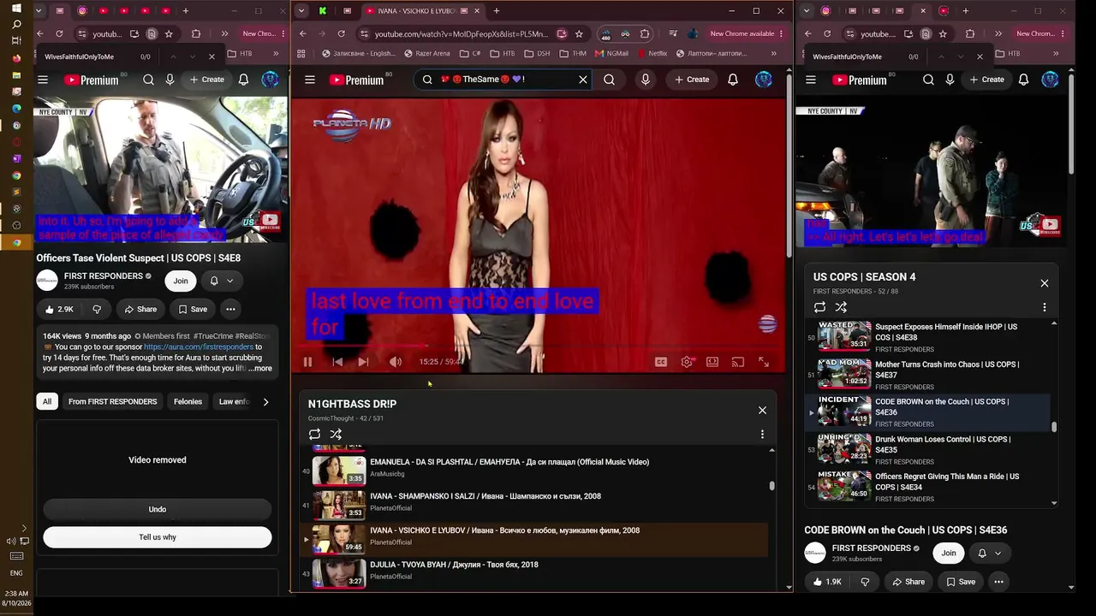Open the Netflix bookmark
This screenshot has height=616, width=1096.
652,53
